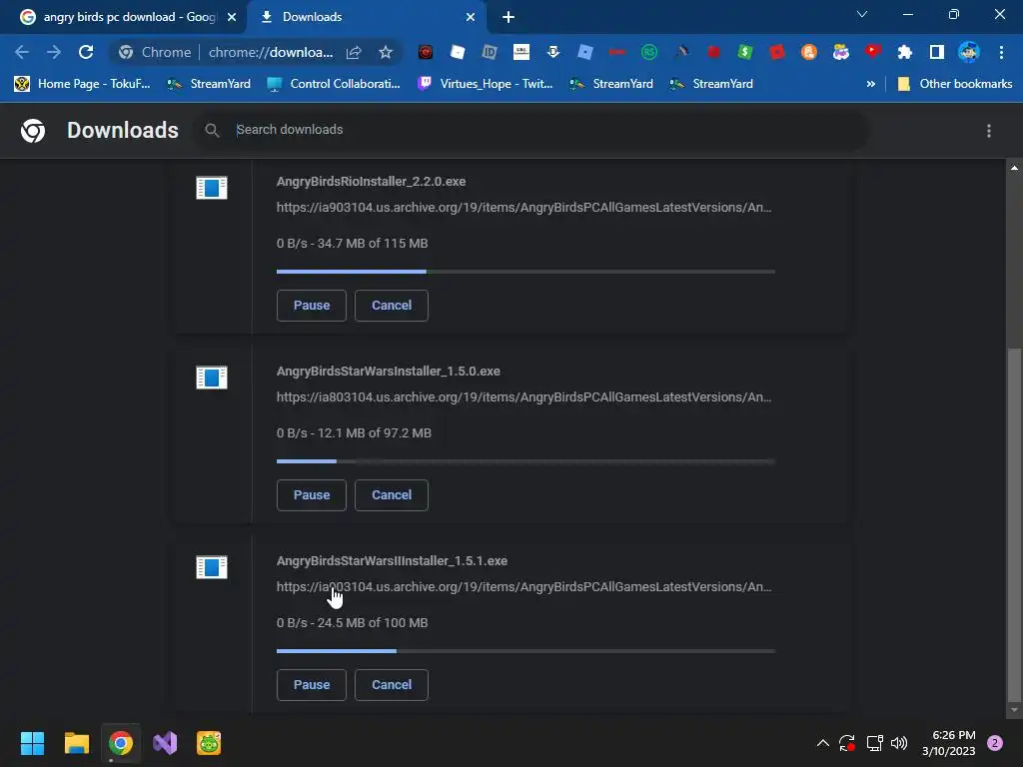
Task: Click the D download-arrow extension icon
Action: [x=553, y=52]
